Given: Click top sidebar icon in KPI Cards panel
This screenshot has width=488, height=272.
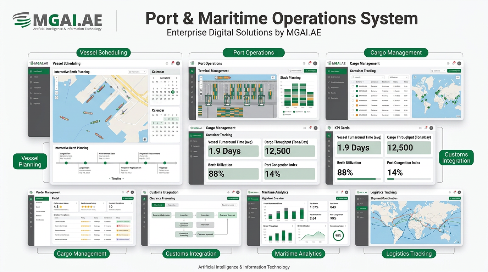Looking at the screenshot, I should 329,136.
